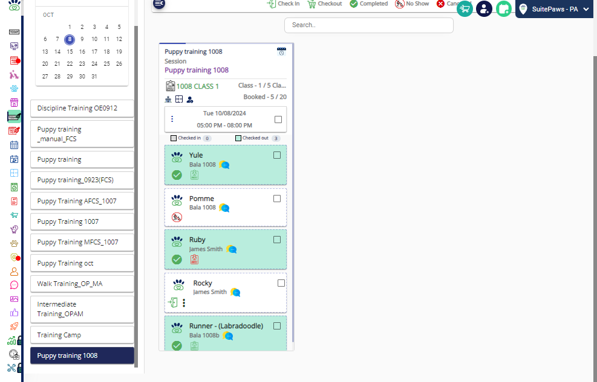The width and height of the screenshot is (597, 382).
Task: Toggle the Checked in filter checkbox
Action: 174,138
